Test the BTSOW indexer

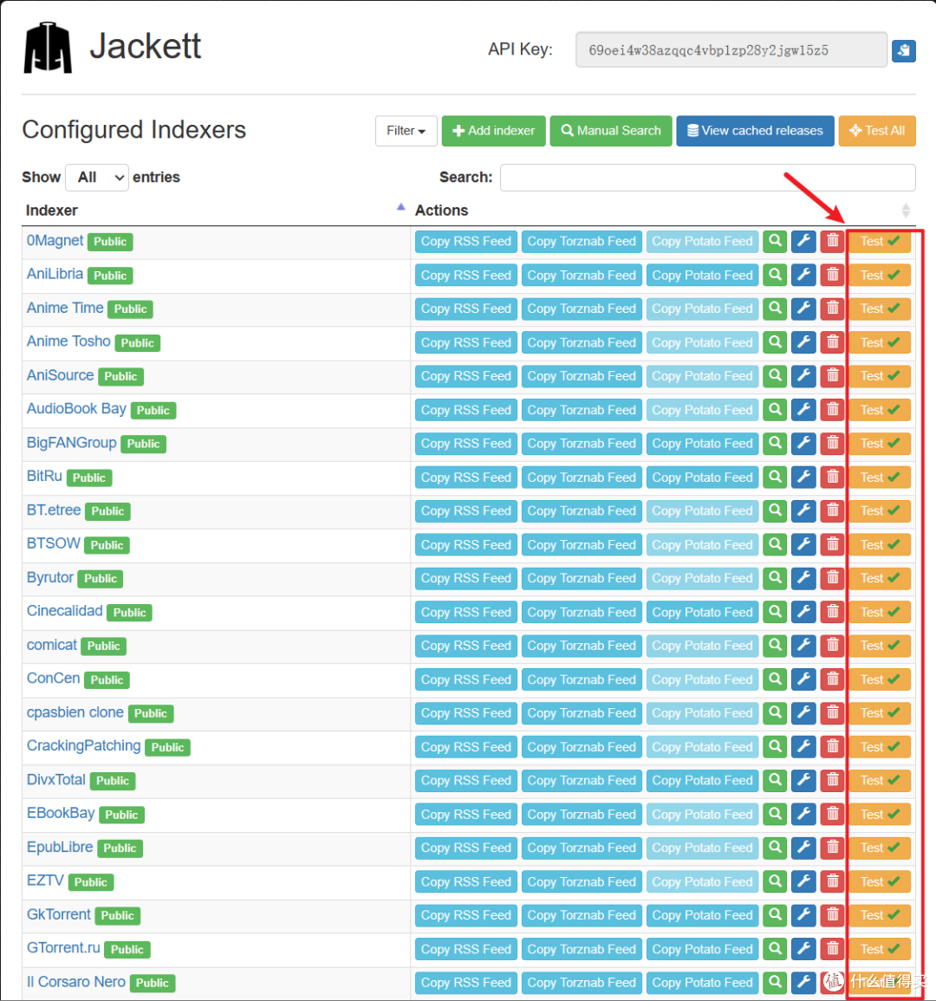tap(880, 544)
